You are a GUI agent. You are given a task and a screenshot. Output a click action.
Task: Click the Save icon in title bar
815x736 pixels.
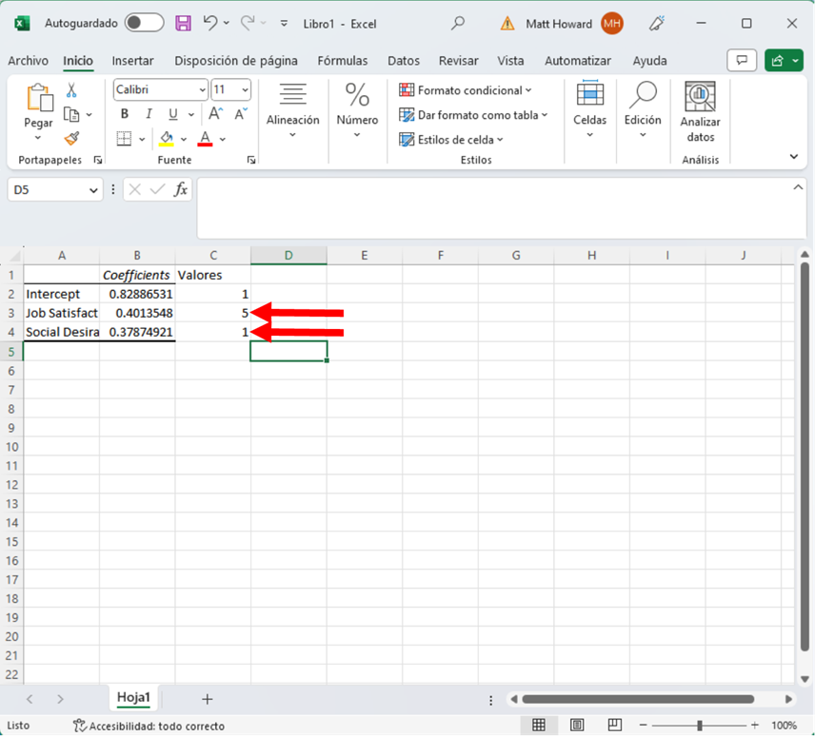[184, 23]
